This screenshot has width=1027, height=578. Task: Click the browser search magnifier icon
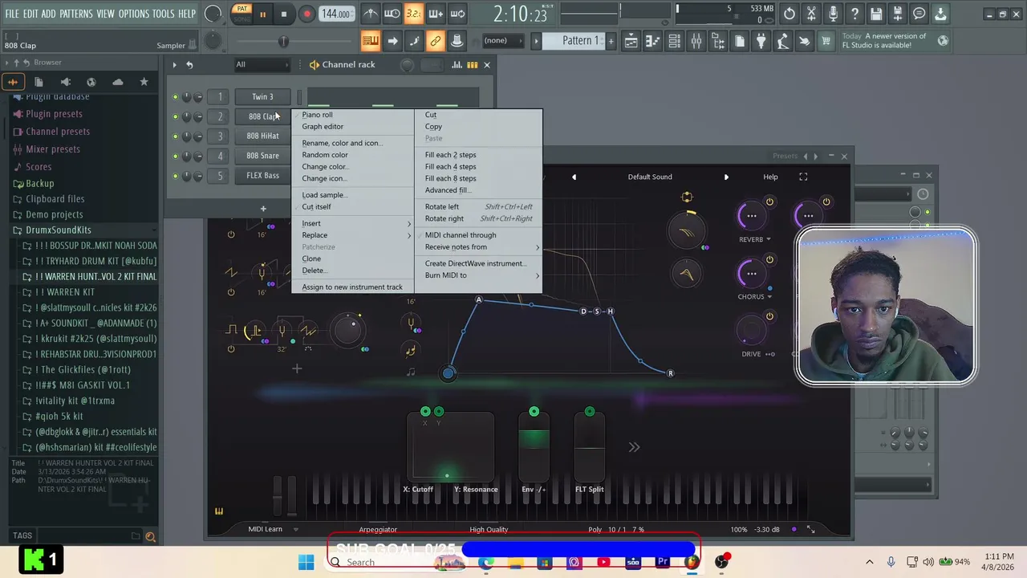click(x=150, y=536)
